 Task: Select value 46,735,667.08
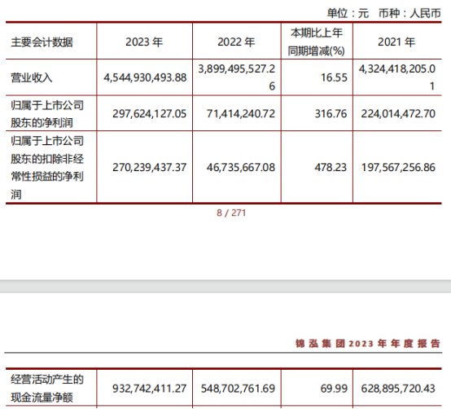point(241,167)
